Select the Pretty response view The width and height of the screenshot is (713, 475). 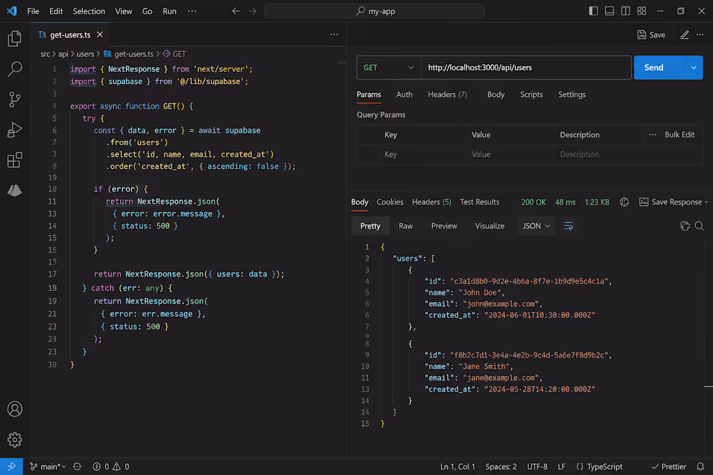pyautogui.click(x=370, y=226)
